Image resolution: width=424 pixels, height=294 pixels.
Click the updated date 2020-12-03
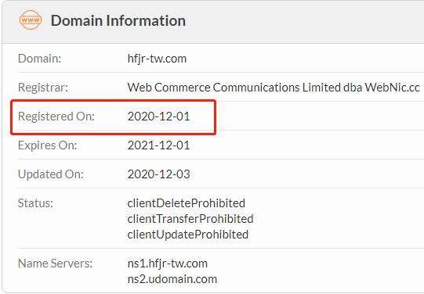(x=159, y=174)
